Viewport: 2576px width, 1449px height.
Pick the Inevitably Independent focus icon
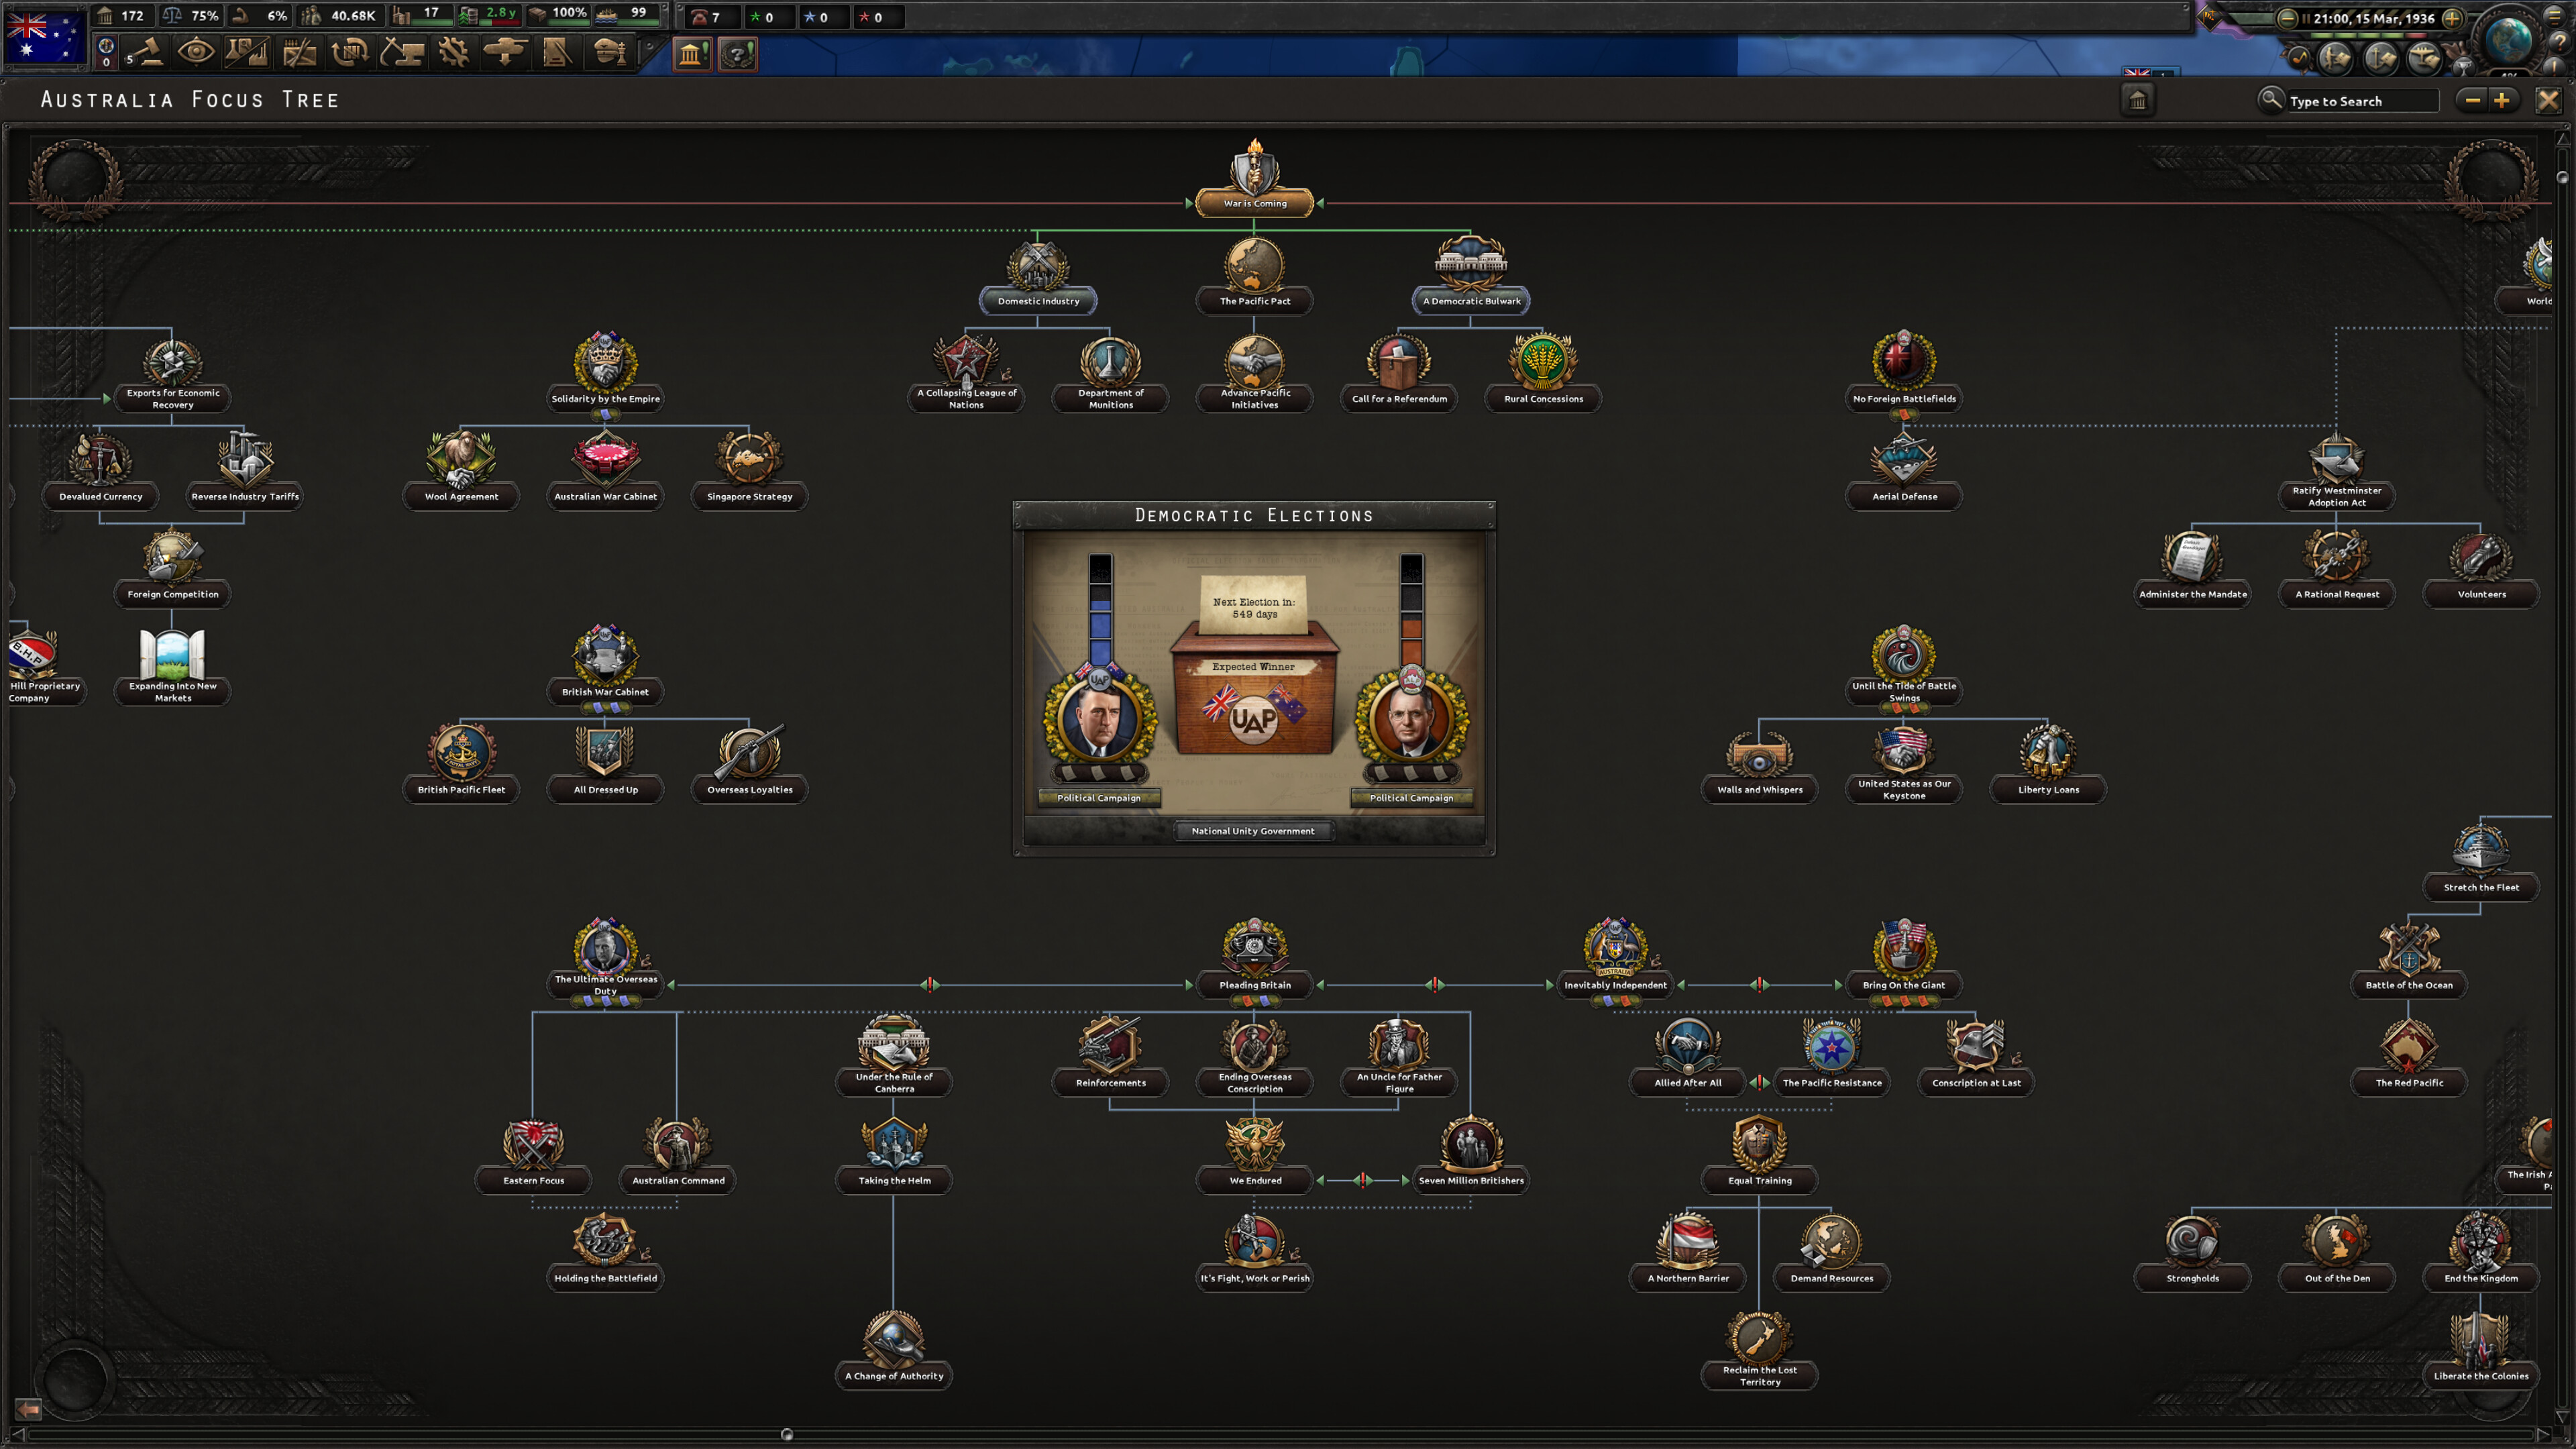click(1615, 947)
